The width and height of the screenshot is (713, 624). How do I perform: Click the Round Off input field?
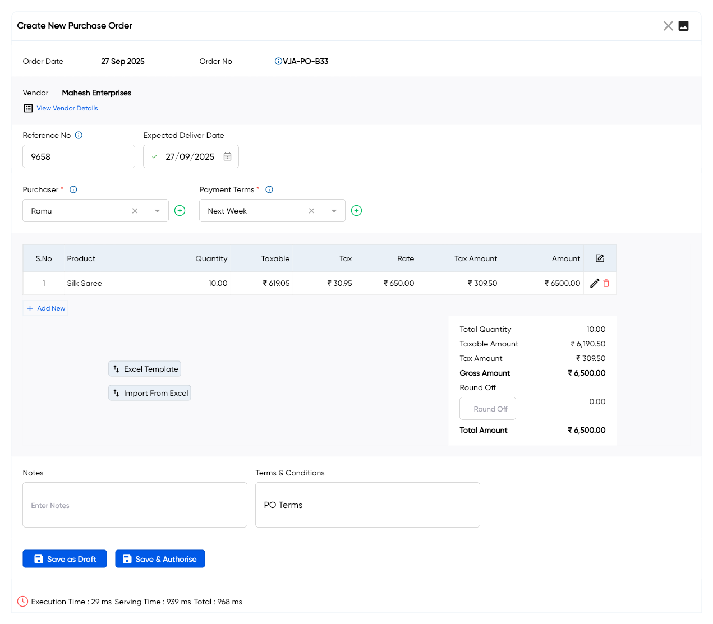[487, 409]
